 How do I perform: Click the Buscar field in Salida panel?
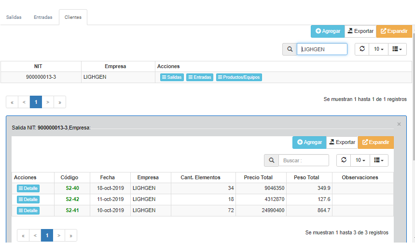pos(304,160)
